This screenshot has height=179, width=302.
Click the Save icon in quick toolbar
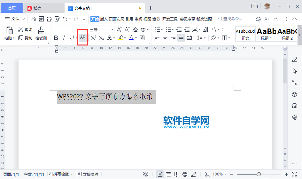[33, 19]
